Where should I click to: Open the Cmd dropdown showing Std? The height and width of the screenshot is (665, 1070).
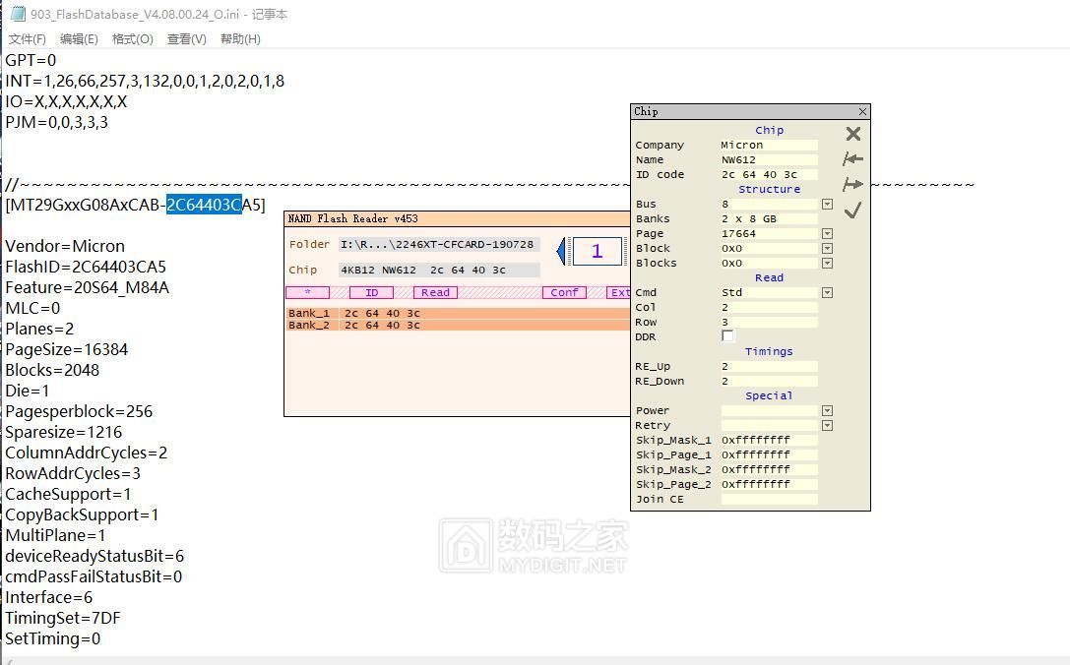(827, 292)
